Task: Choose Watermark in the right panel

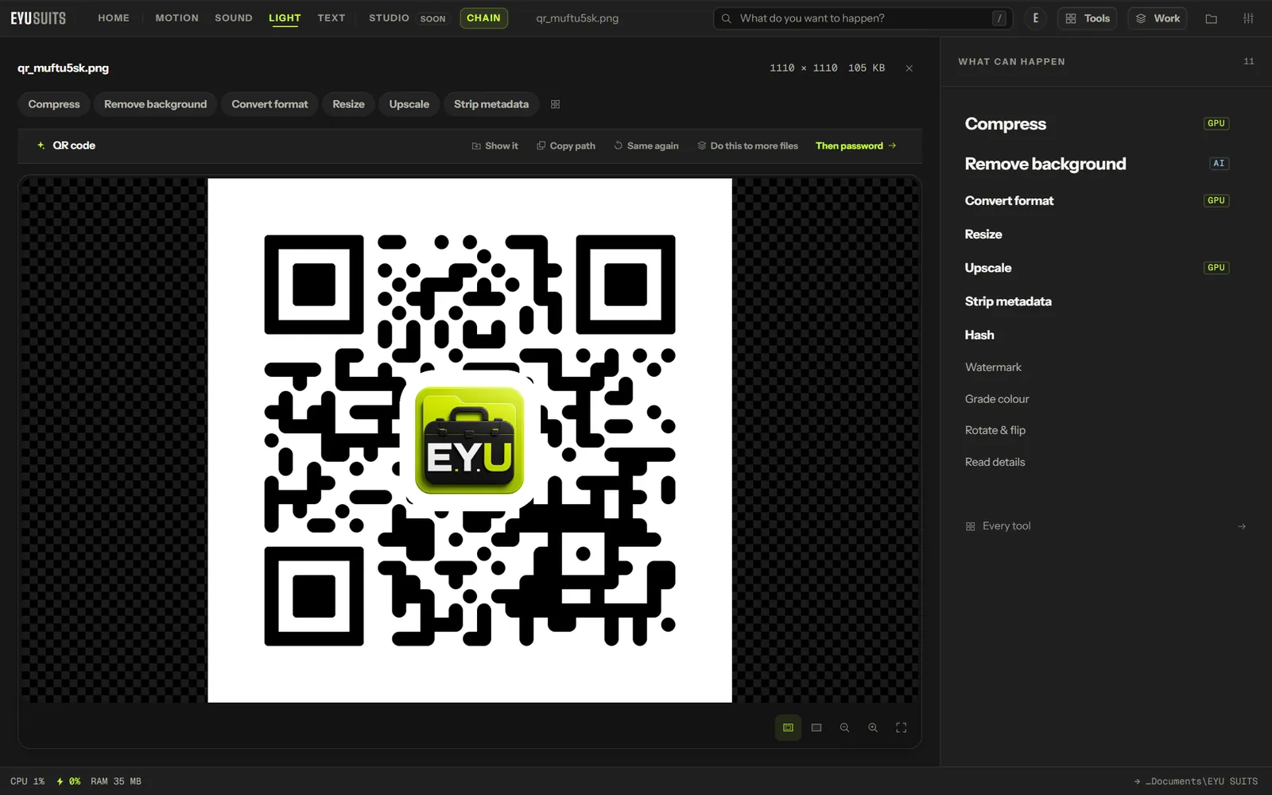Action: (993, 367)
